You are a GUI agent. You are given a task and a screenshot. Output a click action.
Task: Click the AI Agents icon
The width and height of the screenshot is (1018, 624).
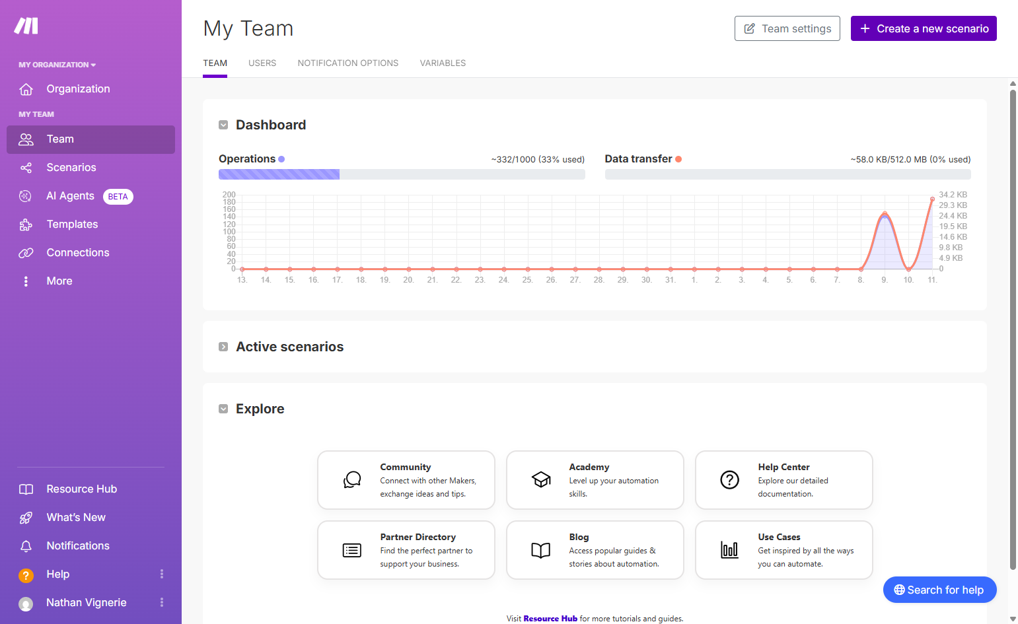tap(26, 196)
